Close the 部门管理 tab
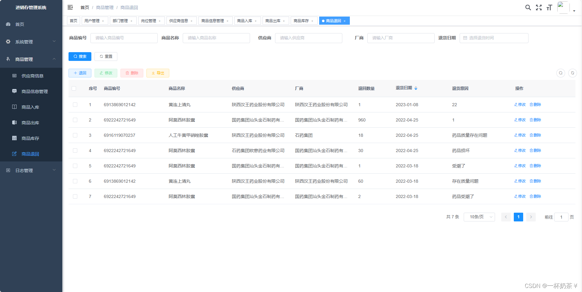582x292 pixels. (x=131, y=21)
